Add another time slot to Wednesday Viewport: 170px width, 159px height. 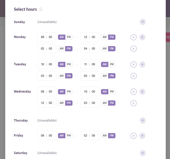(142, 92)
